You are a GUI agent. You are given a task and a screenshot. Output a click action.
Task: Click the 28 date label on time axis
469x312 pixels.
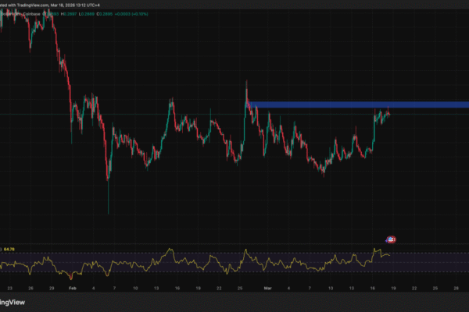(456, 288)
